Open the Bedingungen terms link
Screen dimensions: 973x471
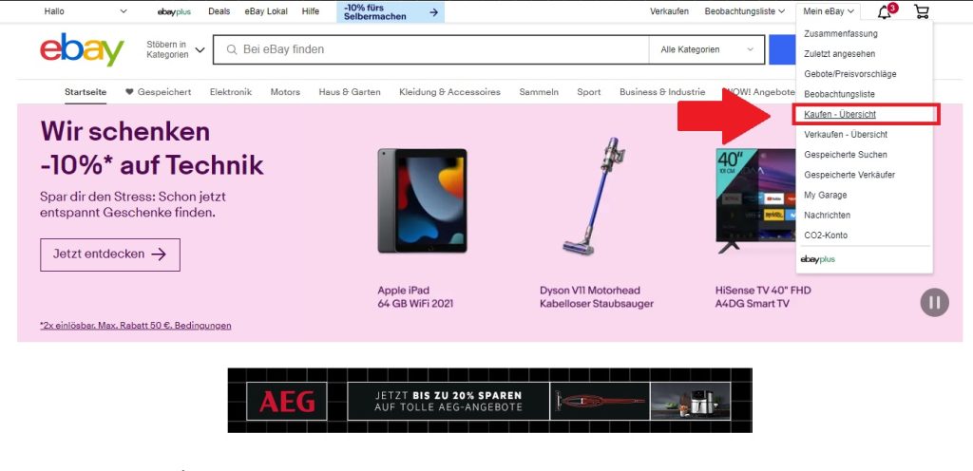[x=209, y=325]
